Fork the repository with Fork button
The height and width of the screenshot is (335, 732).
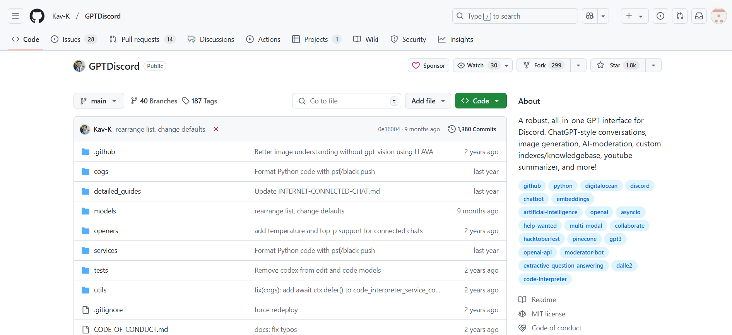pyautogui.click(x=544, y=65)
